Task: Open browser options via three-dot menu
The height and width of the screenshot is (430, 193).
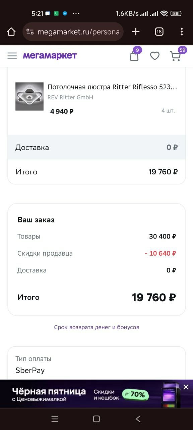Action: click(x=181, y=32)
